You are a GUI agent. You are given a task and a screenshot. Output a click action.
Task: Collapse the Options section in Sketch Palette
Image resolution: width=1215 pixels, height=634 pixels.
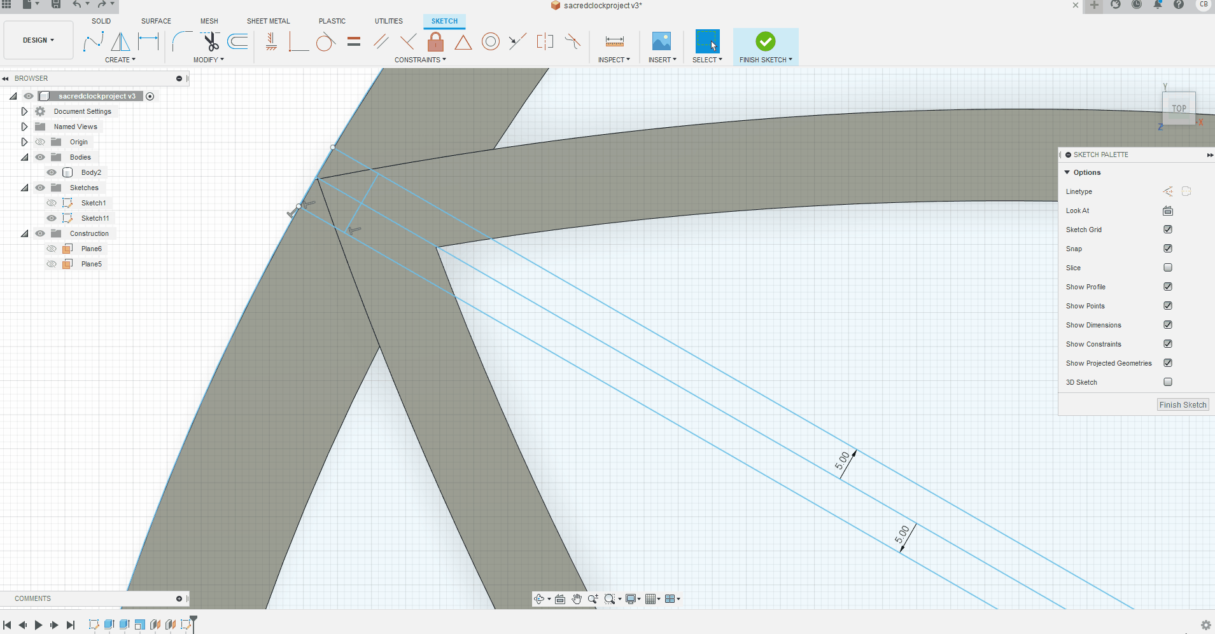[x=1067, y=172]
